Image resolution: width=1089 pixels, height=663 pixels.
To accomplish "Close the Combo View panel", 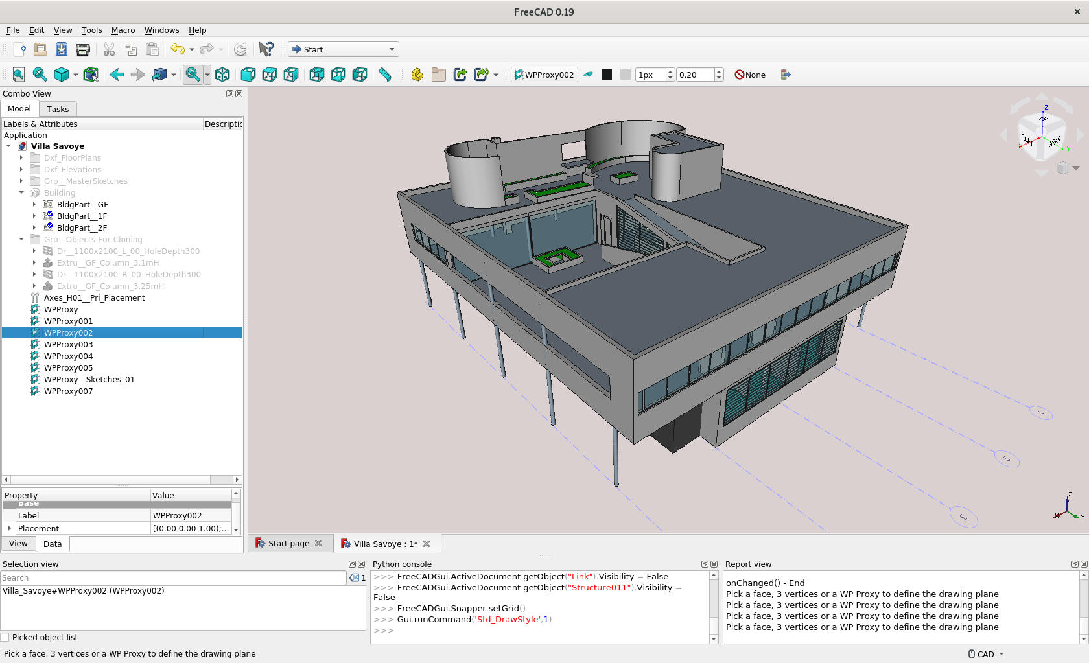I will [x=239, y=93].
